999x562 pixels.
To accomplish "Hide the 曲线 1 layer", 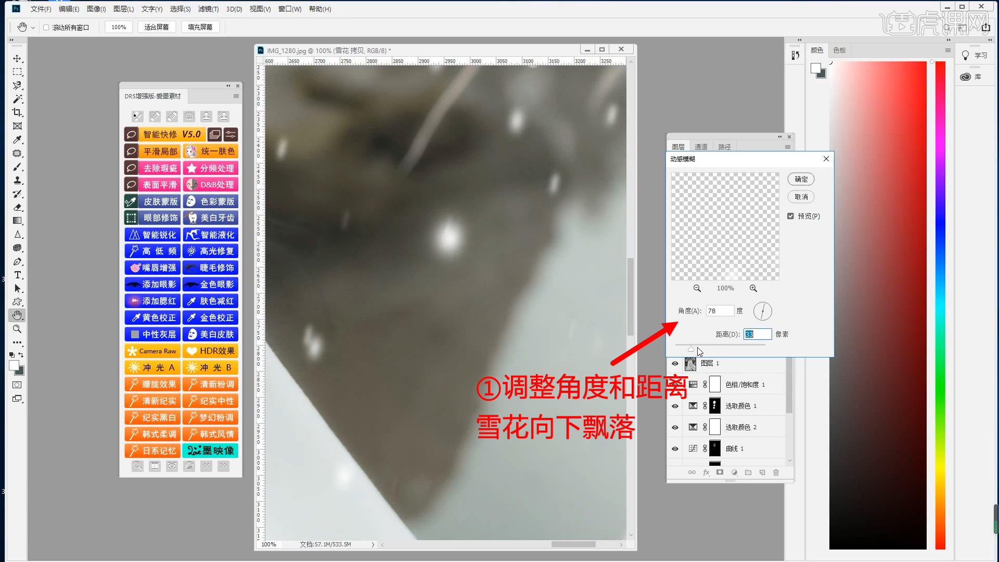I will click(675, 449).
